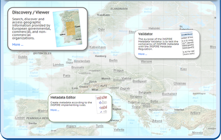Select Bucharest on the map
The width and height of the screenshot is (221, 140).
169,94
